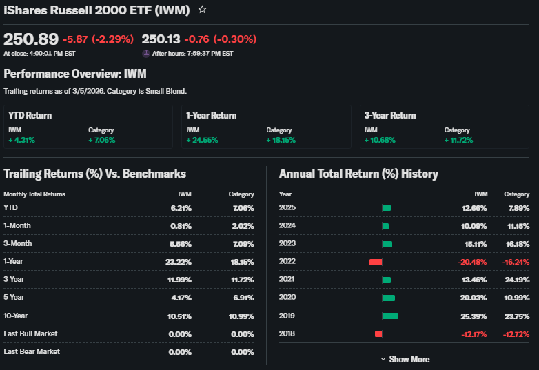Image resolution: width=539 pixels, height=370 pixels.
Task: Click the Monthly Total Returns column header
Action: pos(34,194)
